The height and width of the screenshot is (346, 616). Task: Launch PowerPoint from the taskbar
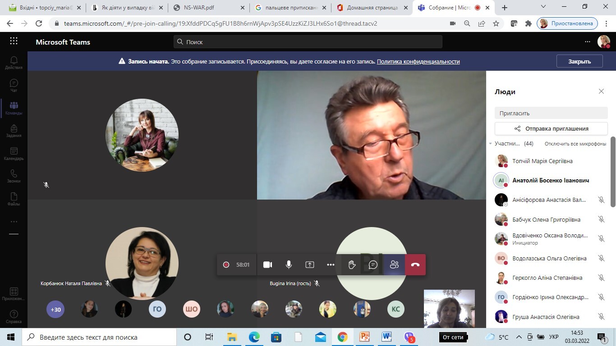tap(364, 337)
